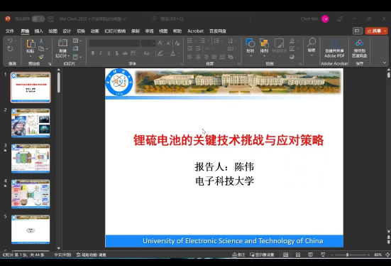Click the New Slide icon
Viewport: 391px width, 266px height.
[x=62, y=43]
